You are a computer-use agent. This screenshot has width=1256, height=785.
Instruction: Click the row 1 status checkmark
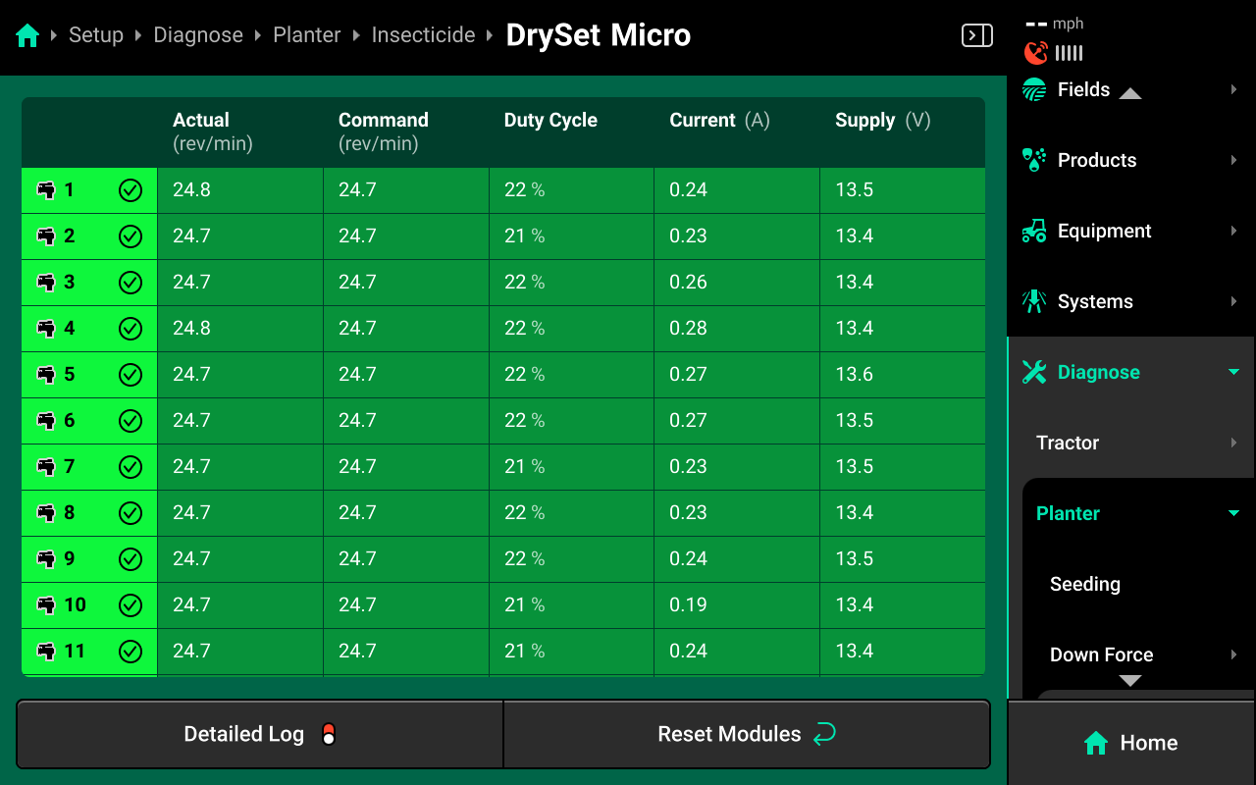pyautogui.click(x=131, y=190)
